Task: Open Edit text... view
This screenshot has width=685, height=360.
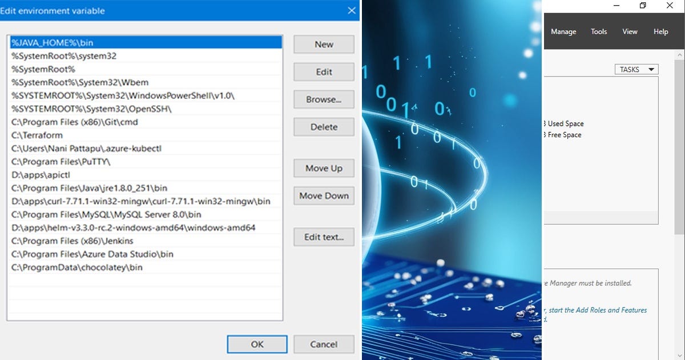Action: click(x=324, y=237)
